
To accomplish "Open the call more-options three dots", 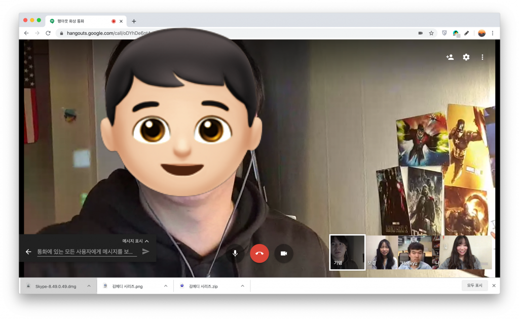I will pyautogui.click(x=483, y=57).
